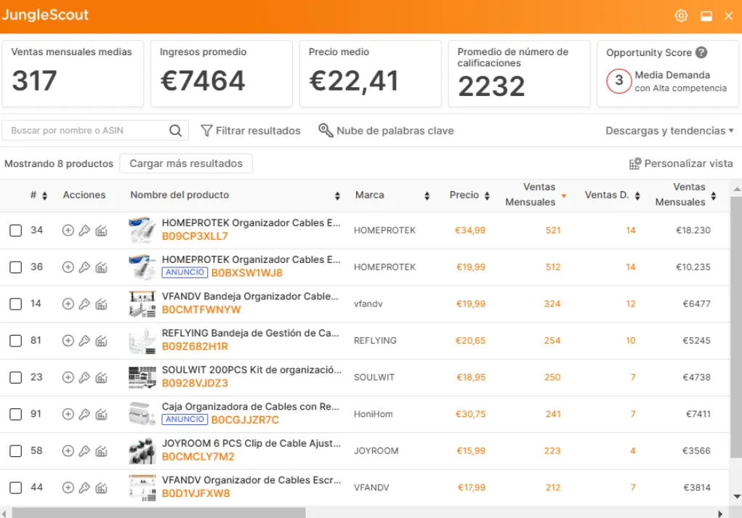Open Filtrar resultados
Viewport: 742px width, 518px height.
tap(250, 131)
